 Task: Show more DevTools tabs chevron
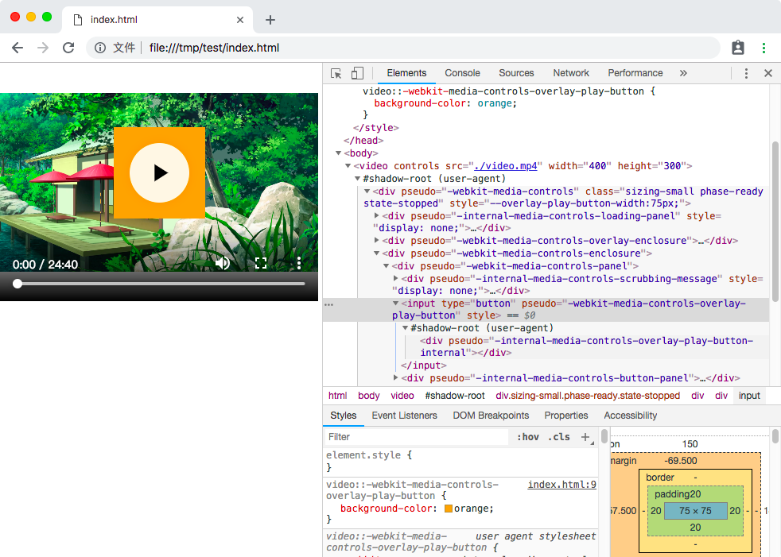(x=682, y=73)
